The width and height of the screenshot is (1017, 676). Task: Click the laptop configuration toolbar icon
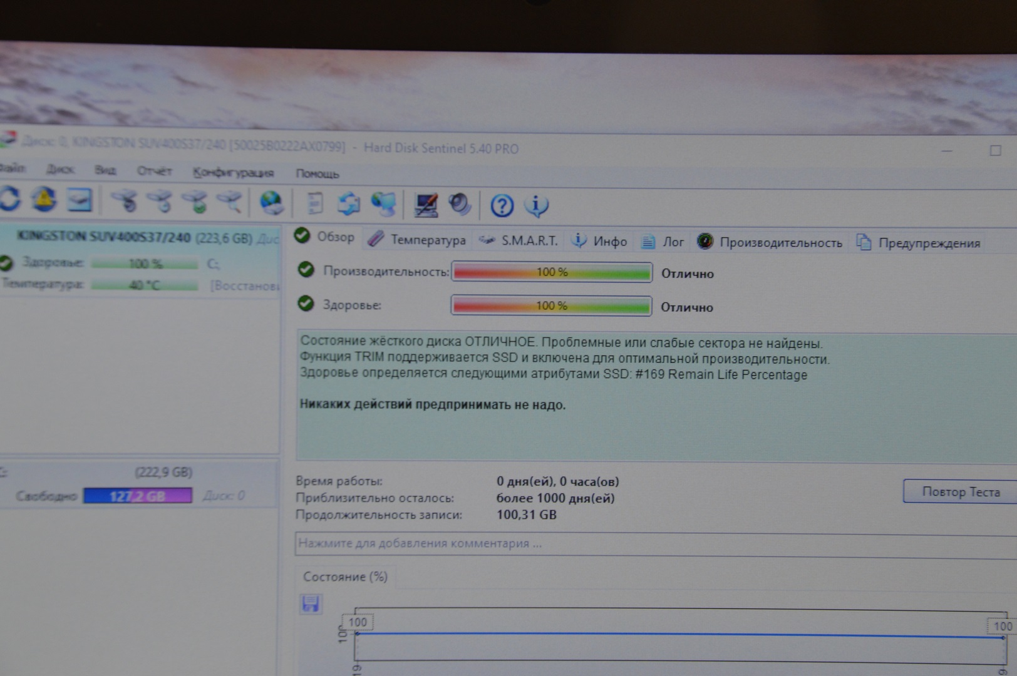[x=426, y=205]
